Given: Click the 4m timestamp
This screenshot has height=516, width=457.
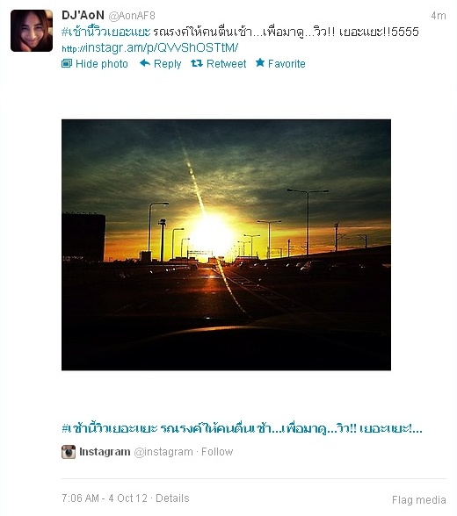Looking at the screenshot, I should pos(439,16).
